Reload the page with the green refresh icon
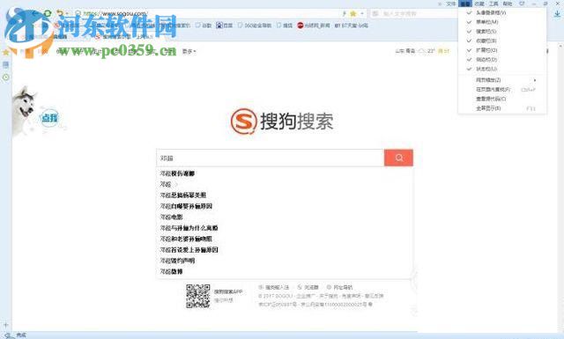This screenshot has width=564, height=339. [48, 14]
